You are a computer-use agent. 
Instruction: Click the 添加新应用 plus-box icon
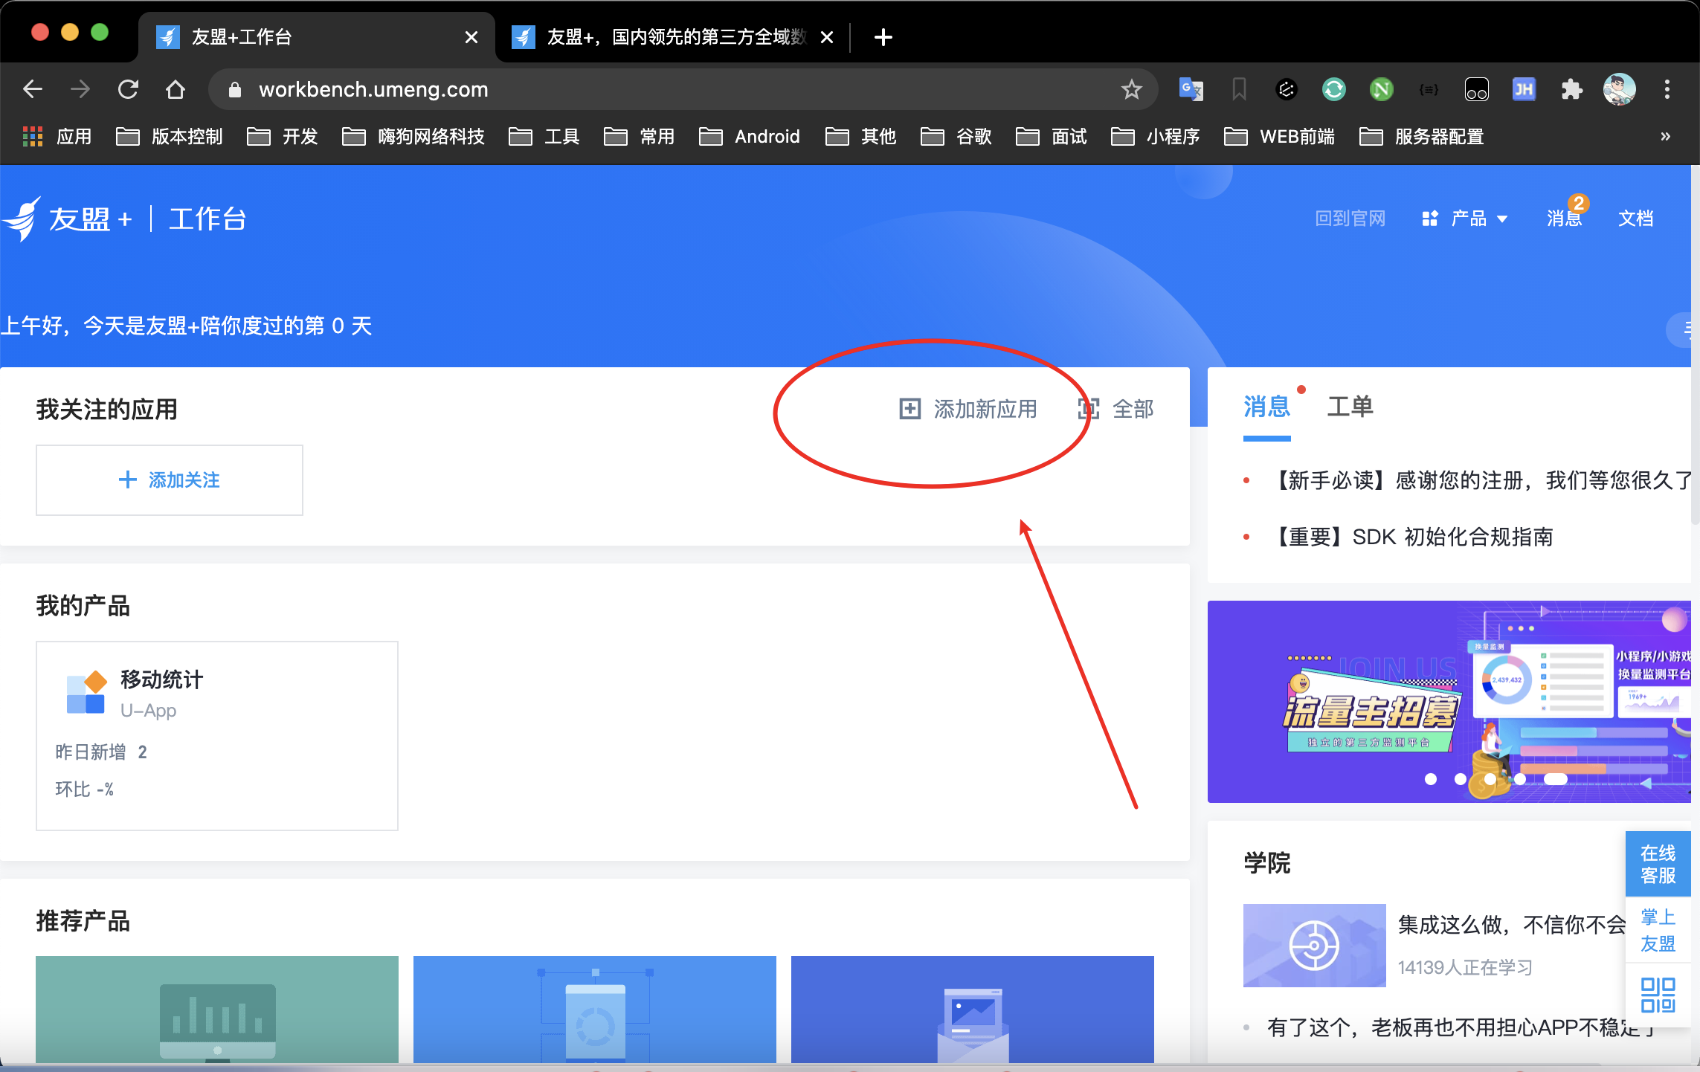(910, 408)
